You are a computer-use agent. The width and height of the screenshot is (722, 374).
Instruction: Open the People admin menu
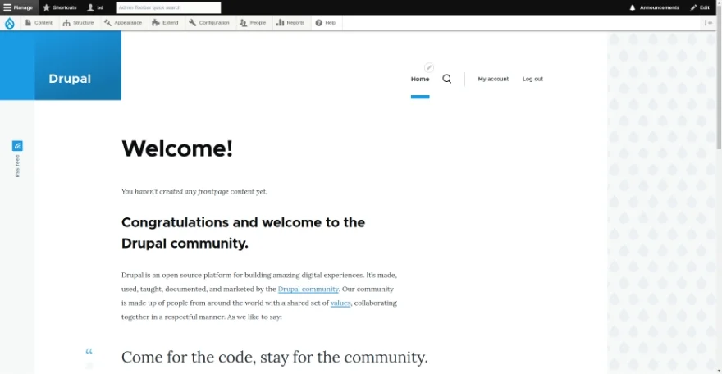[254, 22]
